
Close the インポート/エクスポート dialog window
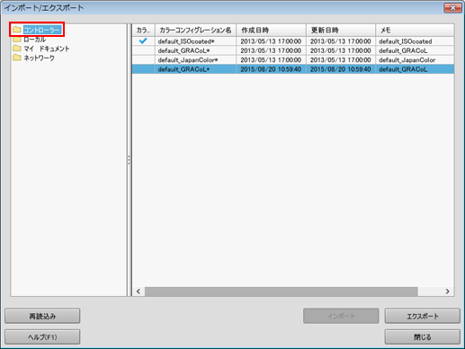[x=452, y=8]
